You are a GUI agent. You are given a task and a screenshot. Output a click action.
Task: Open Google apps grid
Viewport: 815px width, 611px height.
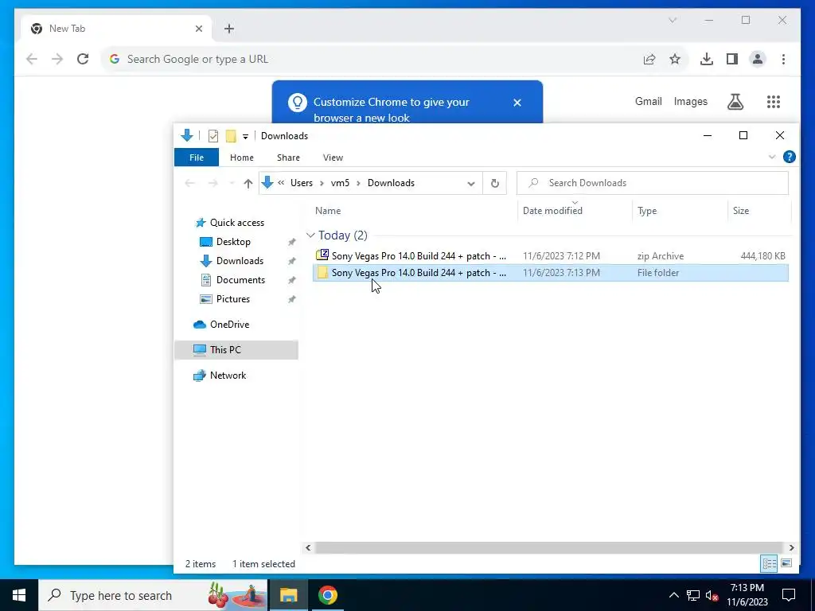[x=774, y=101]
